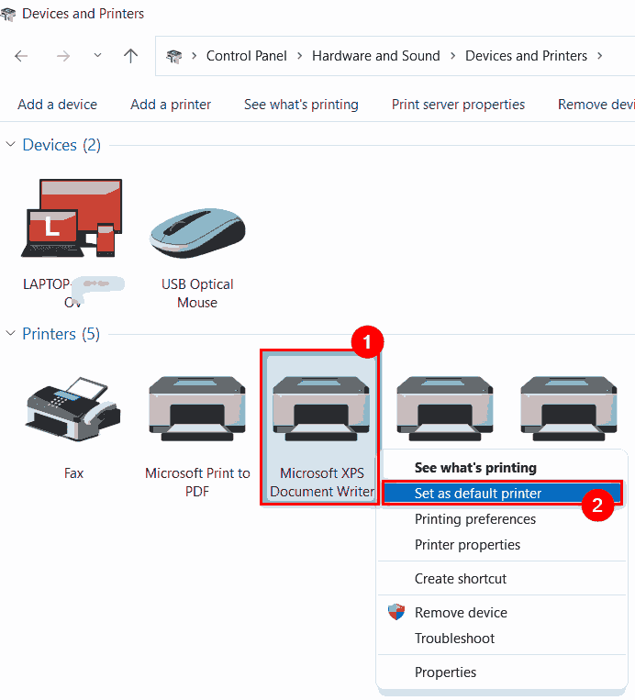Screen dimensions: 635x700
Task: Open the chevron after Control Panel
Action: tap(300, 56)
